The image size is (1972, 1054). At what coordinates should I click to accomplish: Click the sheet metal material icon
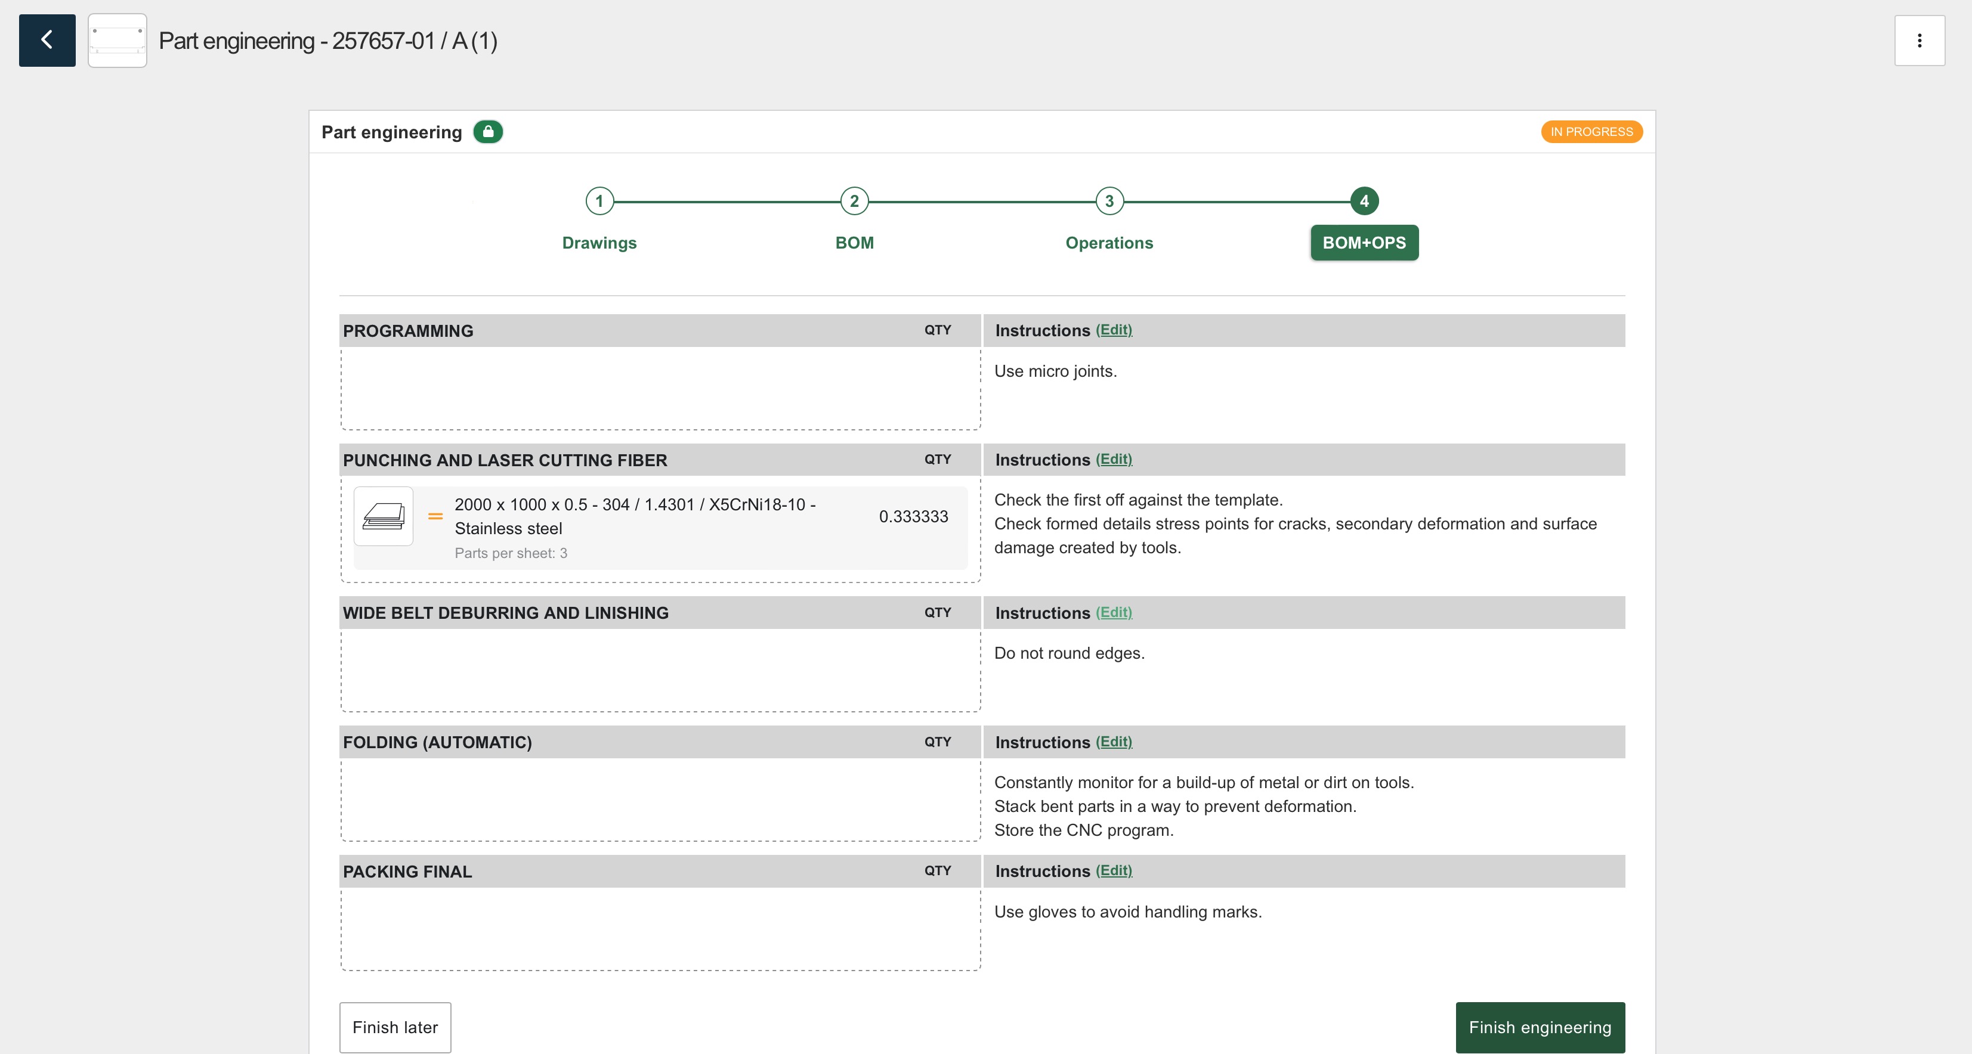point(383,516)
